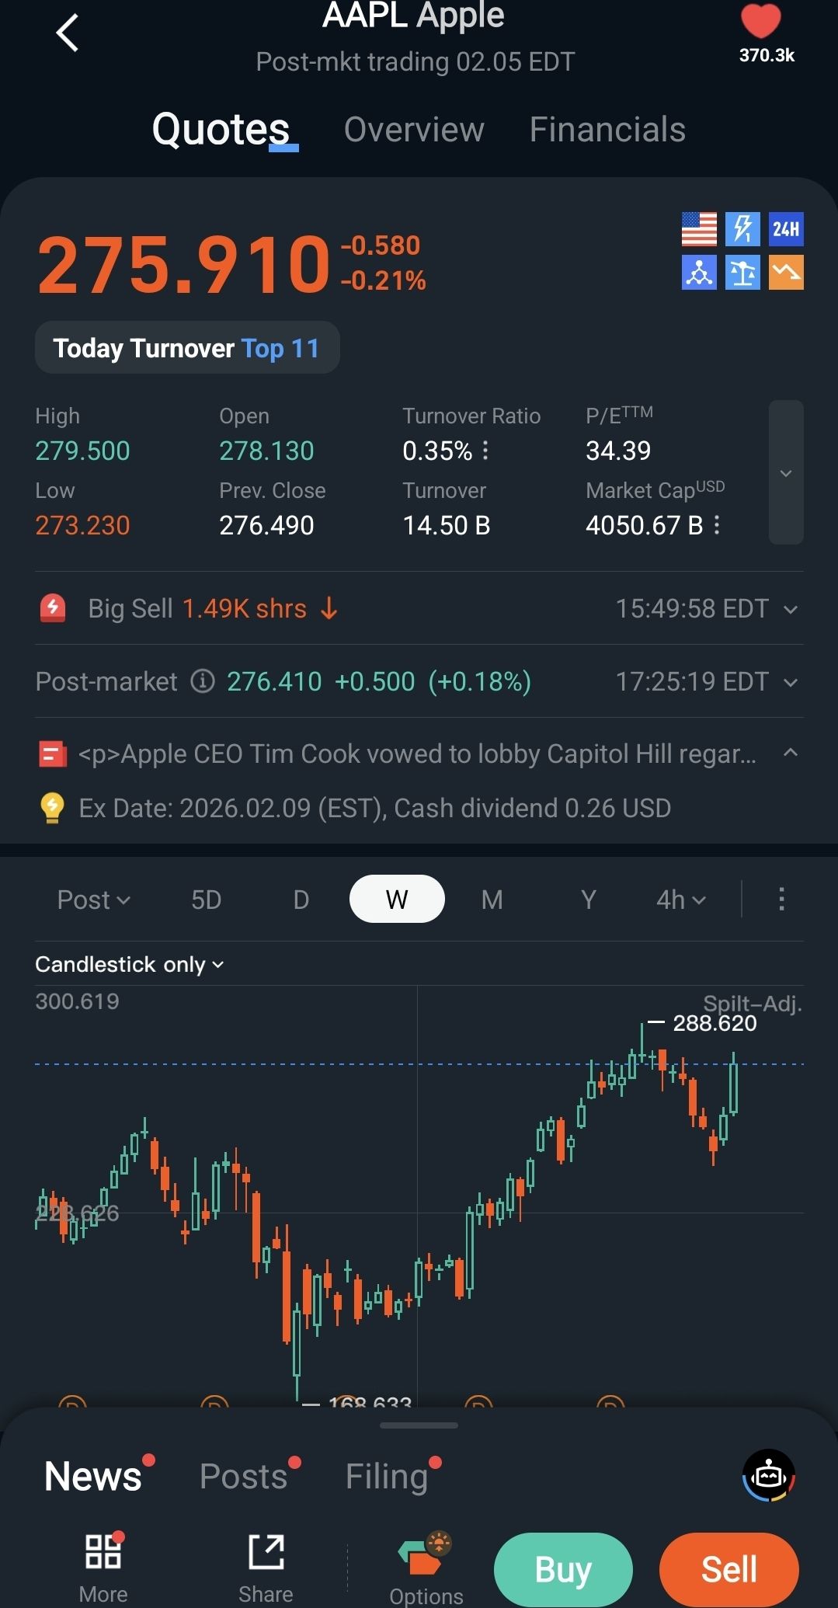Screen dimensions: 838x1608
Task: Tap the US flag market icon
Action: 699,229
